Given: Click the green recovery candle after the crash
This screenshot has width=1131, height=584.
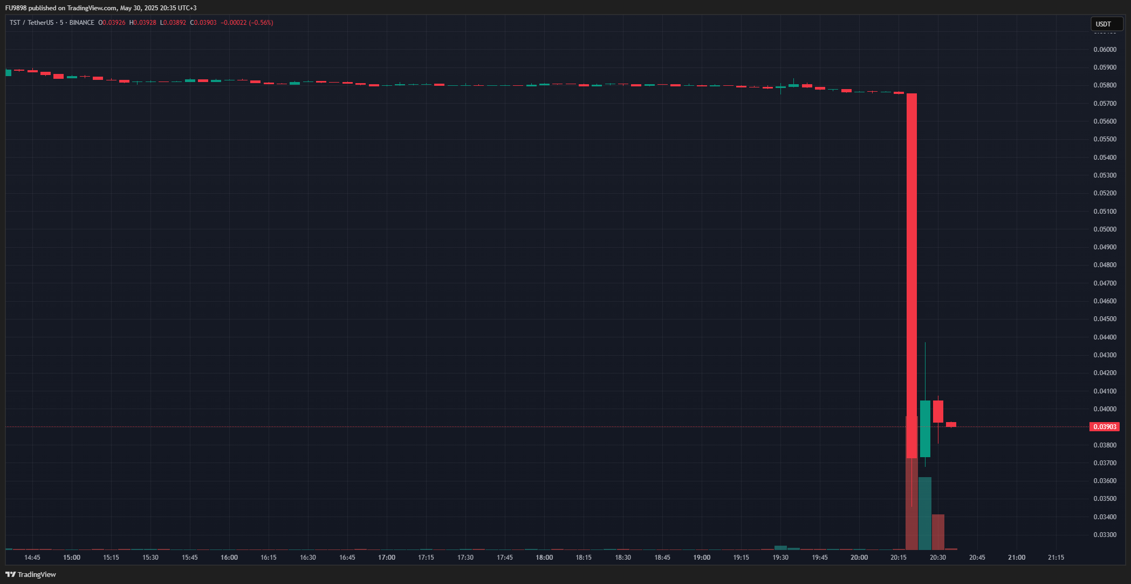Looking at the screenshot, I should (925, 428).
